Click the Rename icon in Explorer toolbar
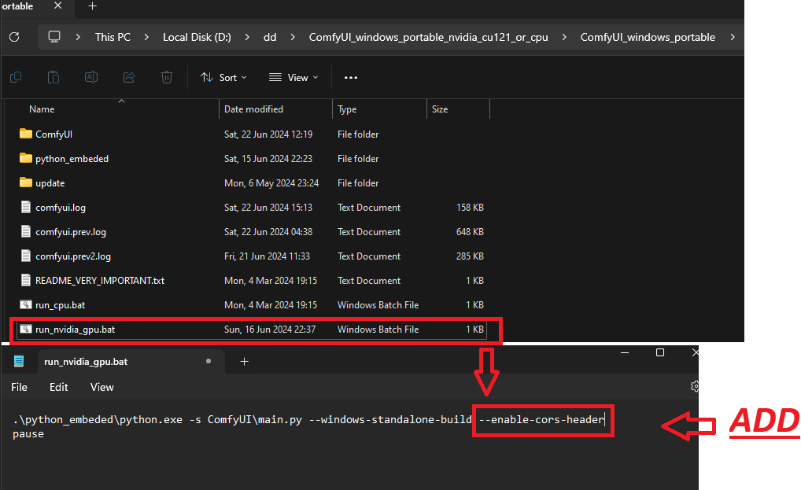 click(x=91, y=77)
